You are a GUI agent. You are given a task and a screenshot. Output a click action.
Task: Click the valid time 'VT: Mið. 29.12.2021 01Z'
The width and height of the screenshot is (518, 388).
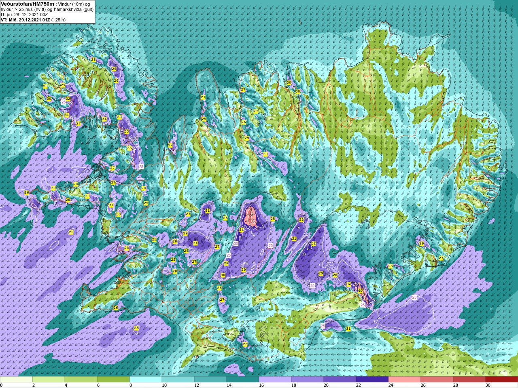tap(25, 19)
